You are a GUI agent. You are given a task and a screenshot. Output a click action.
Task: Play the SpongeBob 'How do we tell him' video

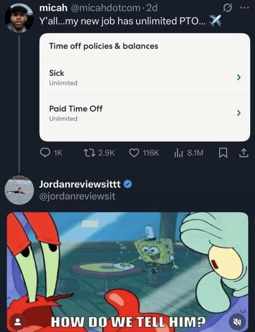tap(127, 272)
